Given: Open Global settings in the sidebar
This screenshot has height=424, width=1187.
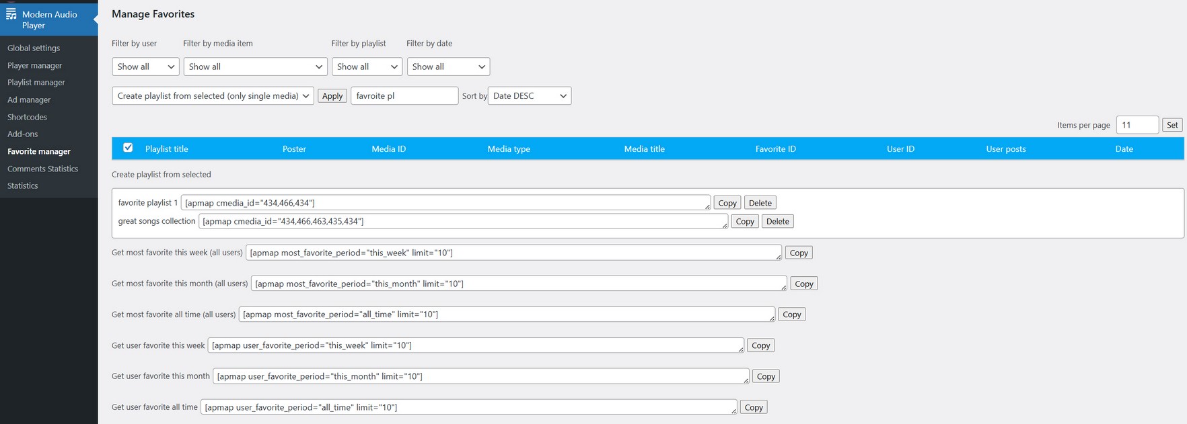Looking at the screenshot, I should coord(34,48).
